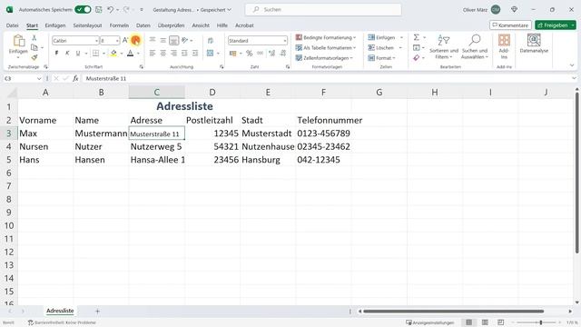This screenshot has width=581, height=327.
Task: Toggle bold formatting
Action: [56, 54]
